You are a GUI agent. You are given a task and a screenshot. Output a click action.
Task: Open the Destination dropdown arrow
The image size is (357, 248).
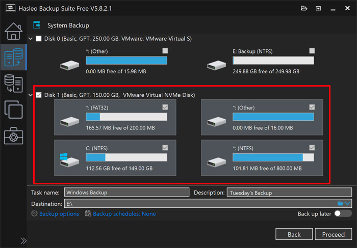347,204
